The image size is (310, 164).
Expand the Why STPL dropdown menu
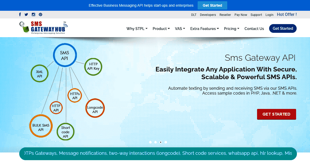coord(137,29)
